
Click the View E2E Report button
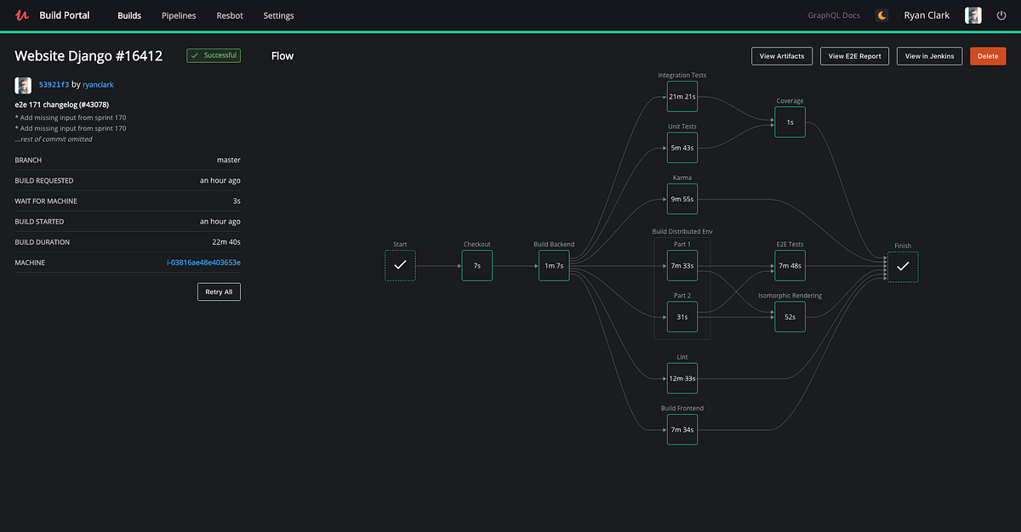coord(854,55)
